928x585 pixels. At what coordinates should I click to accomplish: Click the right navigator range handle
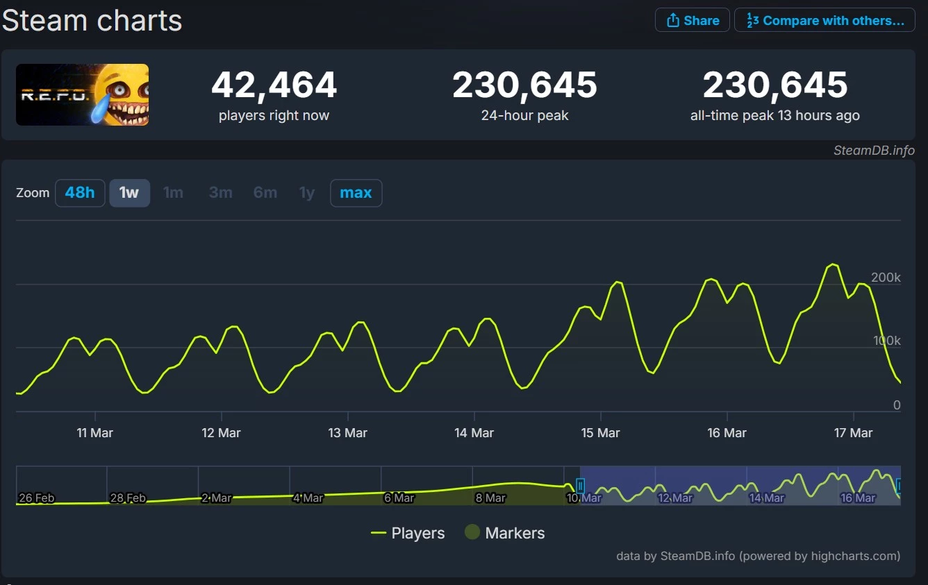point(899,485)
